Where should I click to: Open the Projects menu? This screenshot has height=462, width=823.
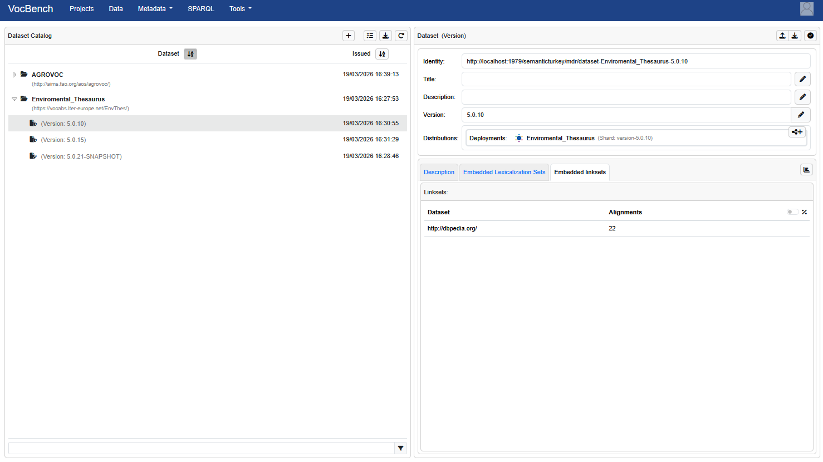[82, 9]
